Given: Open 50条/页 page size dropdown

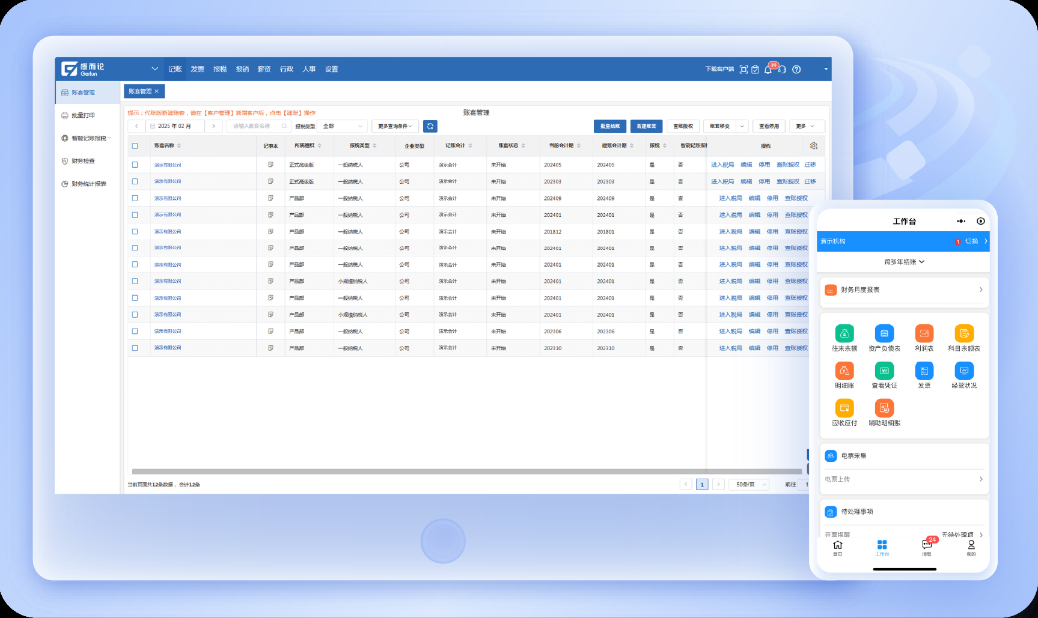Looking at the screenshot, I should tap(749, 485).
